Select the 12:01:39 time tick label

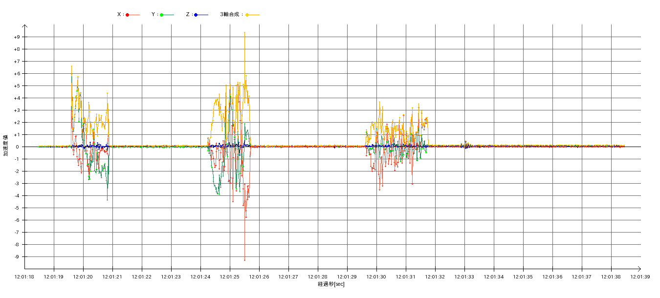(x=640, y=277)
